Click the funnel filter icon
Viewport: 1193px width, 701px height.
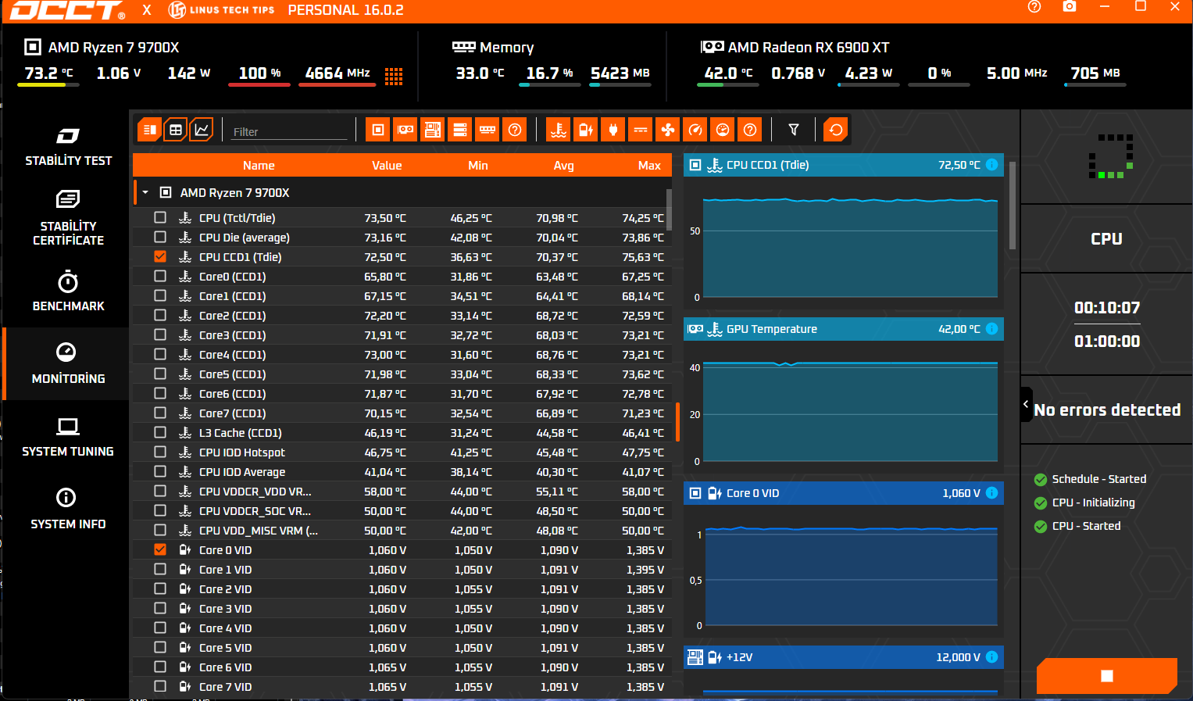pyautogui.click(x=794, y=130)
